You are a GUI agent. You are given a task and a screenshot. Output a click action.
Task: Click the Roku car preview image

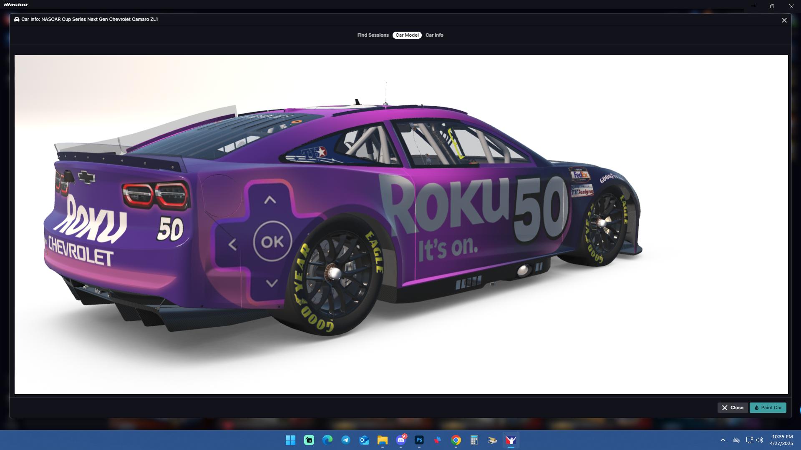pos(400,224)
